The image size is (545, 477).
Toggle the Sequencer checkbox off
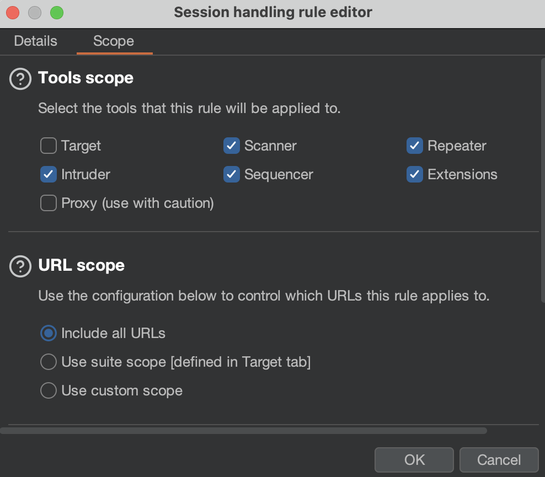tap(231, 175)
